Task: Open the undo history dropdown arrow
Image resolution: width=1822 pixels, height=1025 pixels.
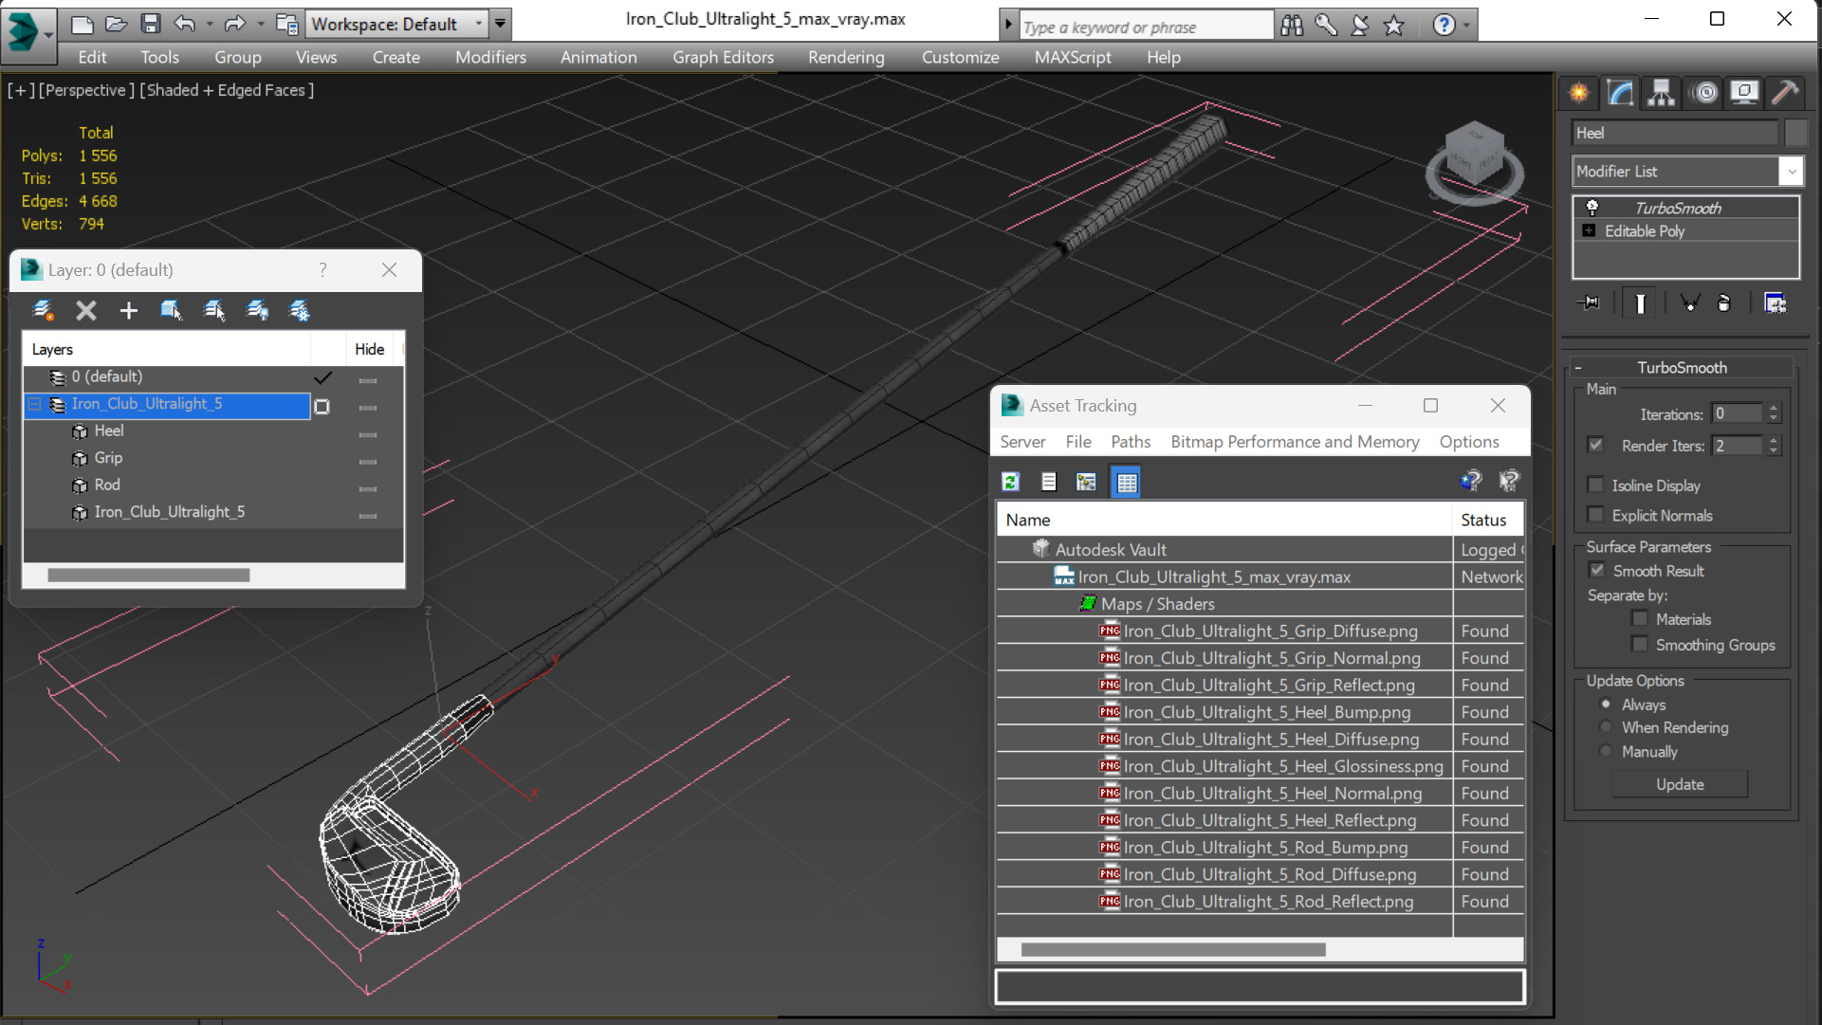Action: [210, 25]
